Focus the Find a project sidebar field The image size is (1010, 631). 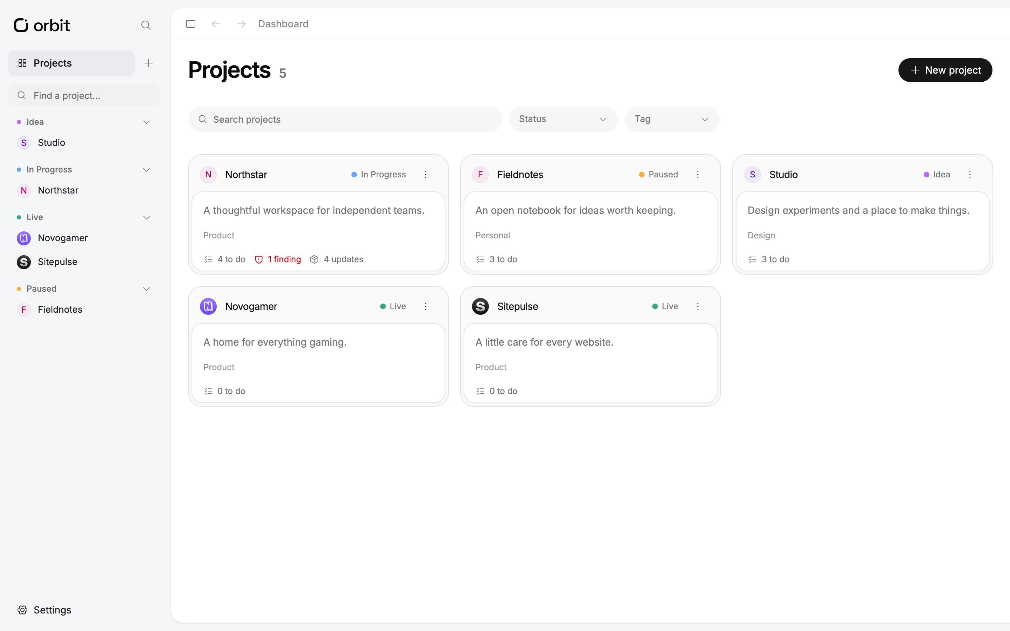click(x=84, y=96)
